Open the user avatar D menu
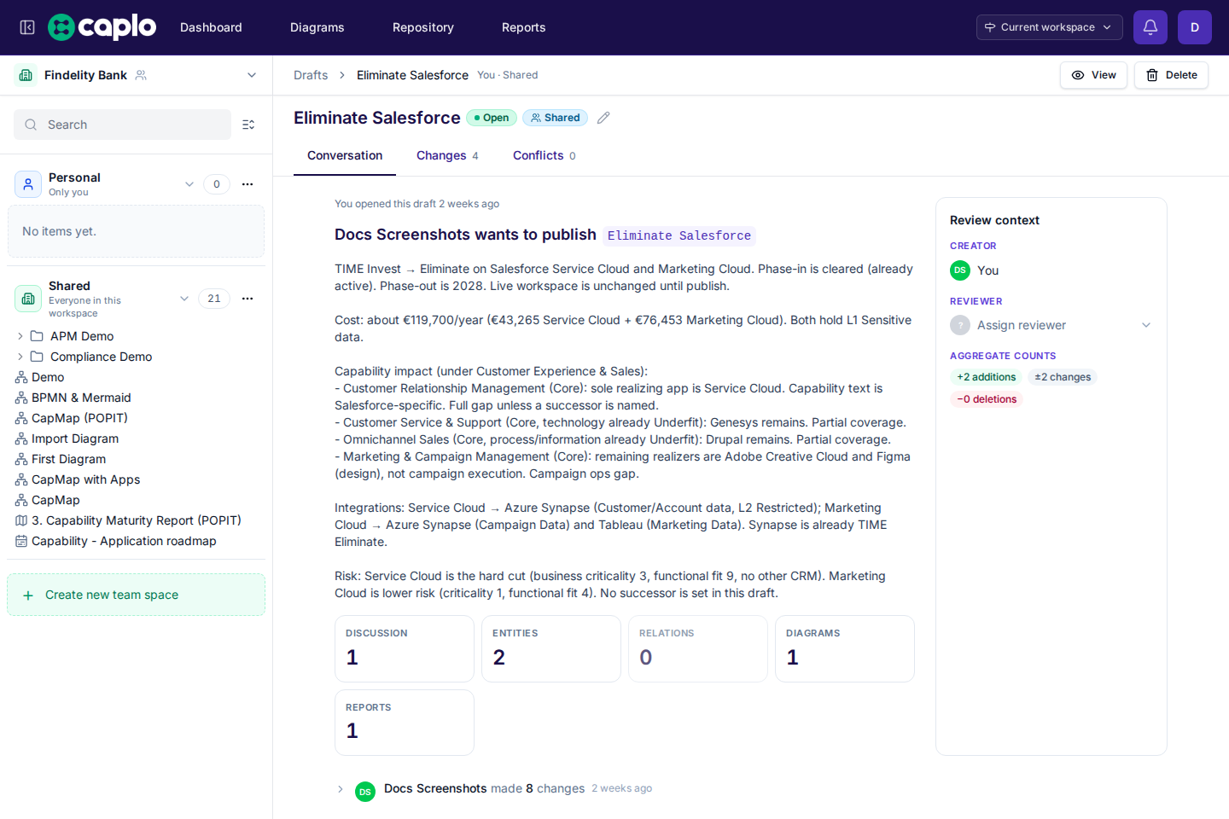The width and height of the screenshot is (1229, 819). click(x=1195, y=27)
